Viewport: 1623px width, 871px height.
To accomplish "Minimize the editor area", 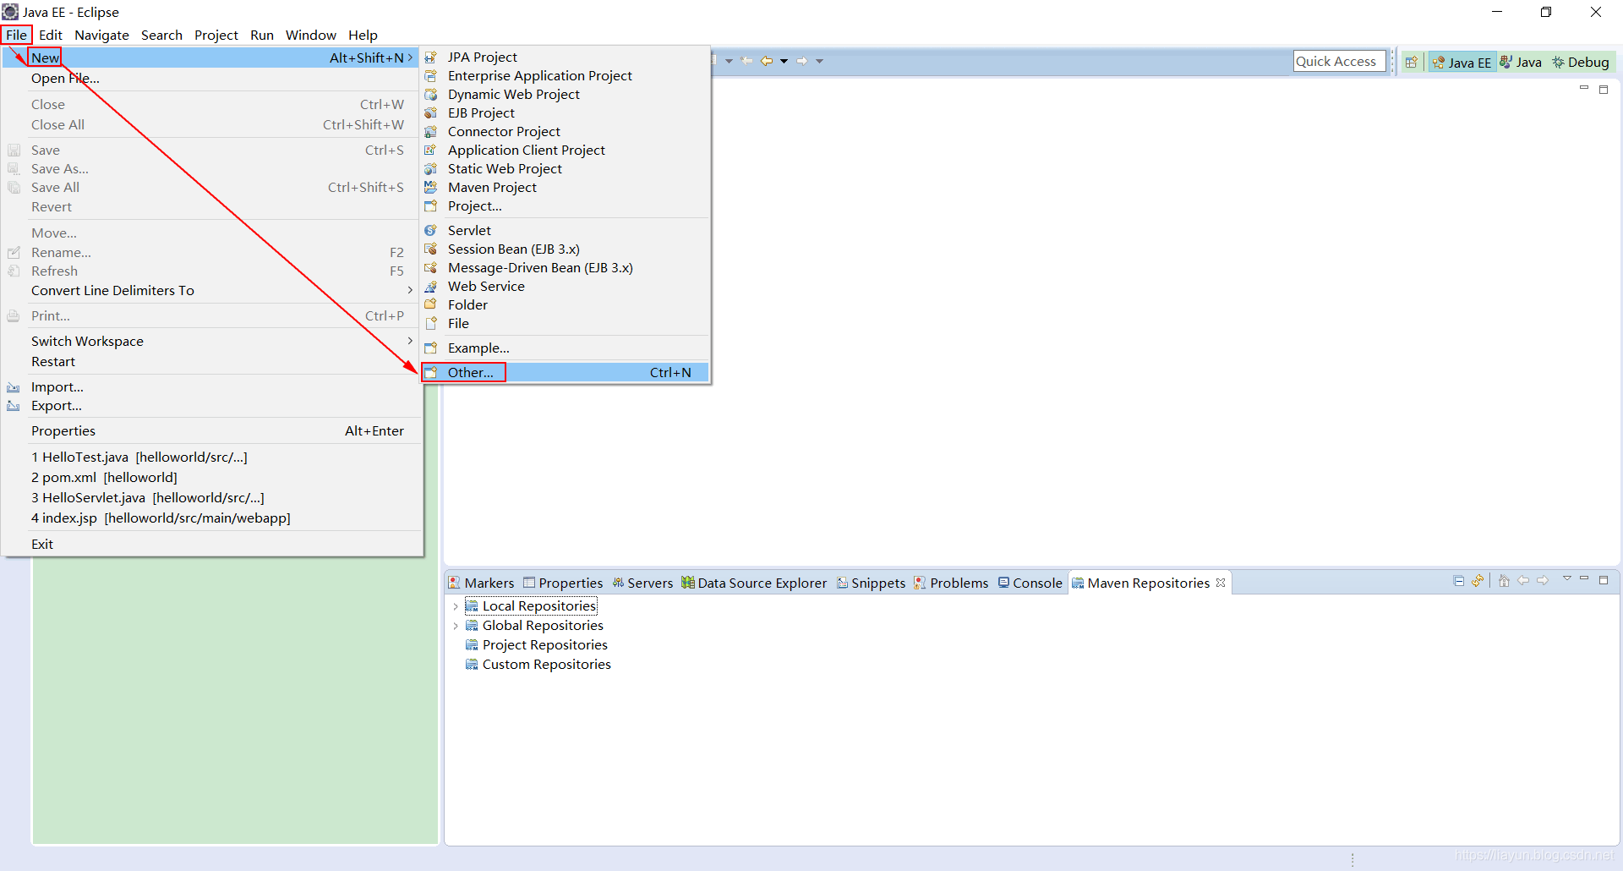I will pos(1584,88).
